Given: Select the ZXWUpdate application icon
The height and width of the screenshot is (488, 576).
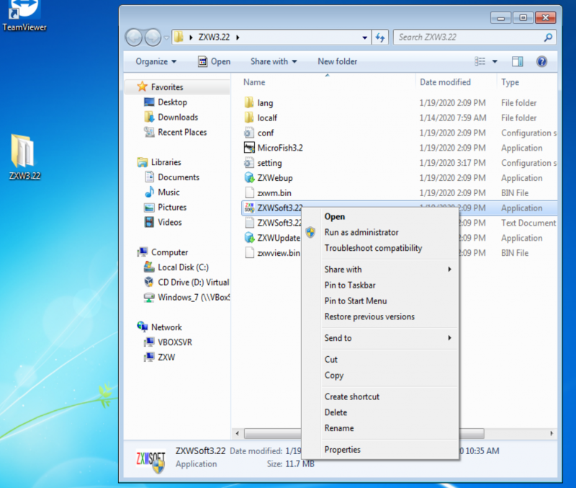Looking at the screenshot, I should [x=249, y=238].
